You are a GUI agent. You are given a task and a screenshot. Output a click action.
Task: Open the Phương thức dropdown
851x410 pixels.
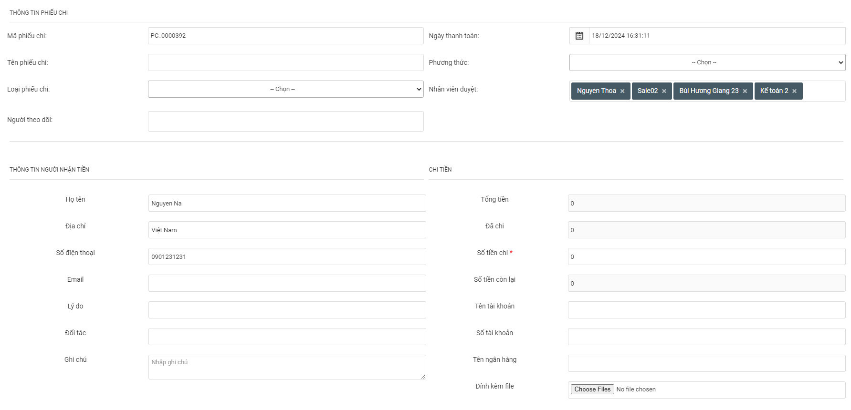(x=707, y=62)
